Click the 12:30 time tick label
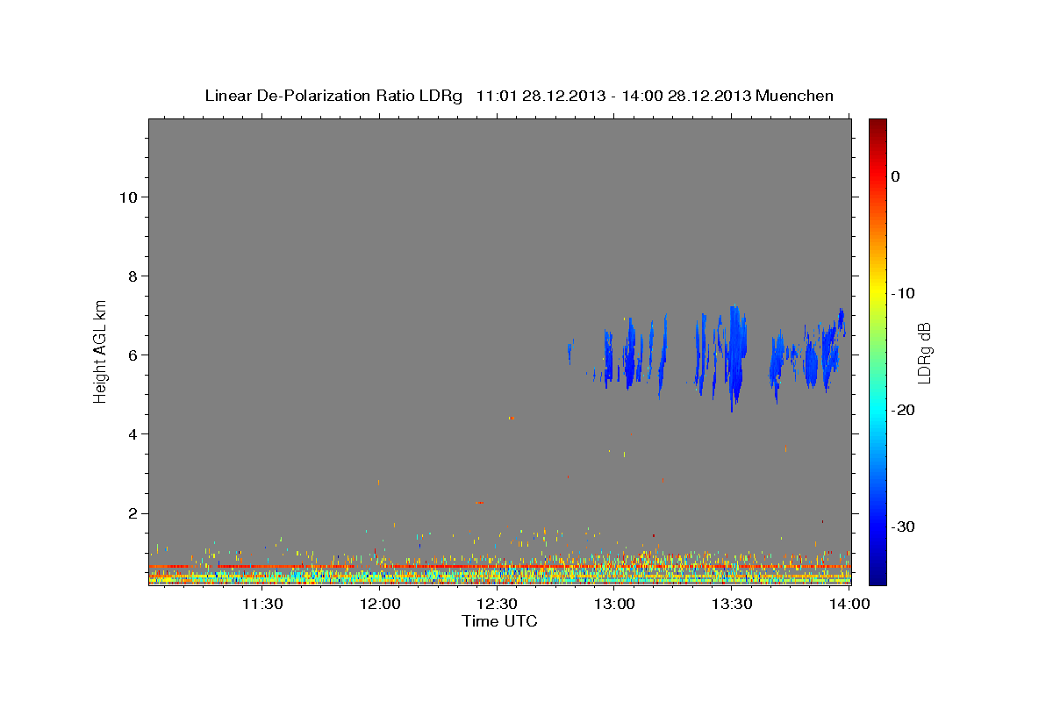 tap(498, 604)
